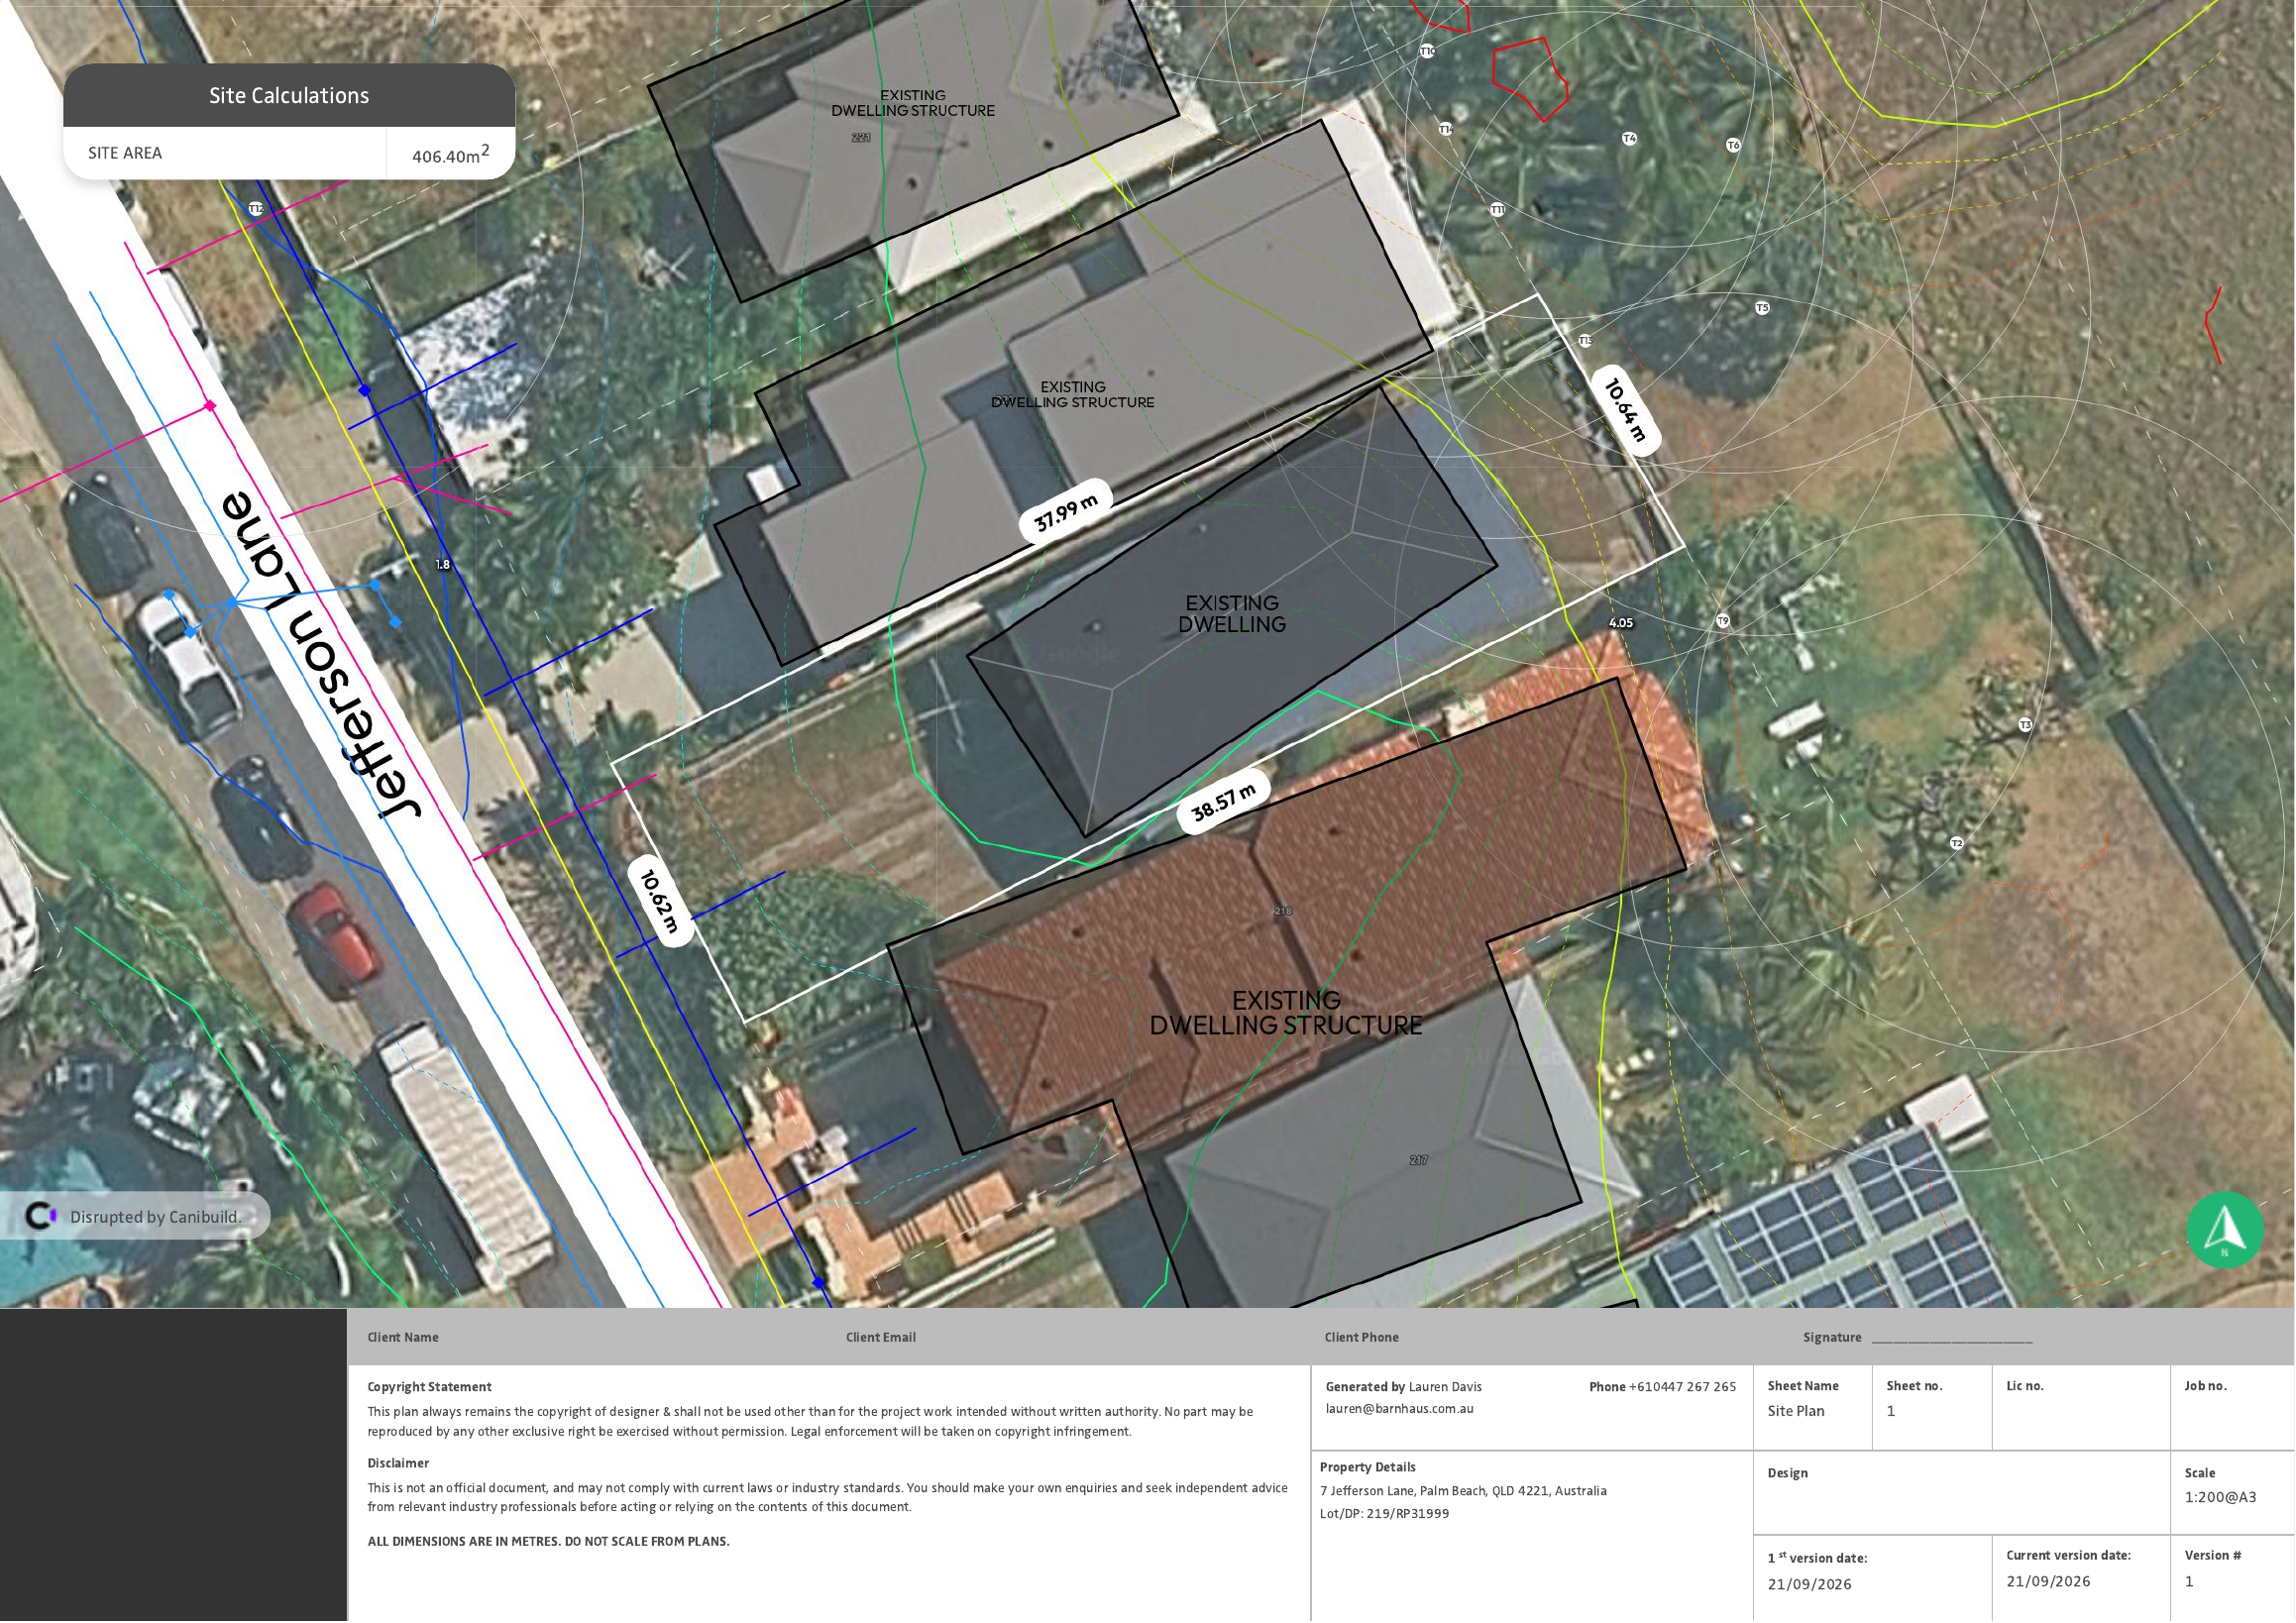
Task: Click the 406.40m² site area value
Action: tap(451, 154)
